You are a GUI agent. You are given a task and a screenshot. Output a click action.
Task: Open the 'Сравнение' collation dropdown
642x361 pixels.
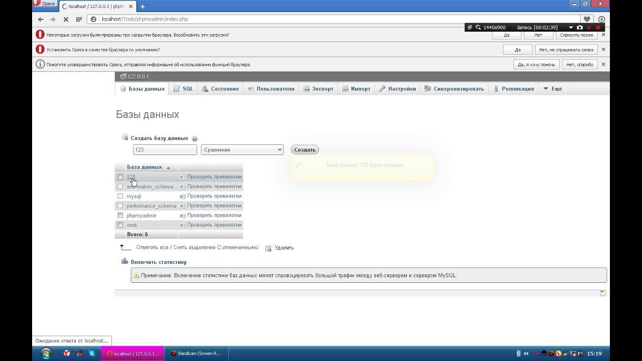point(242,150)
